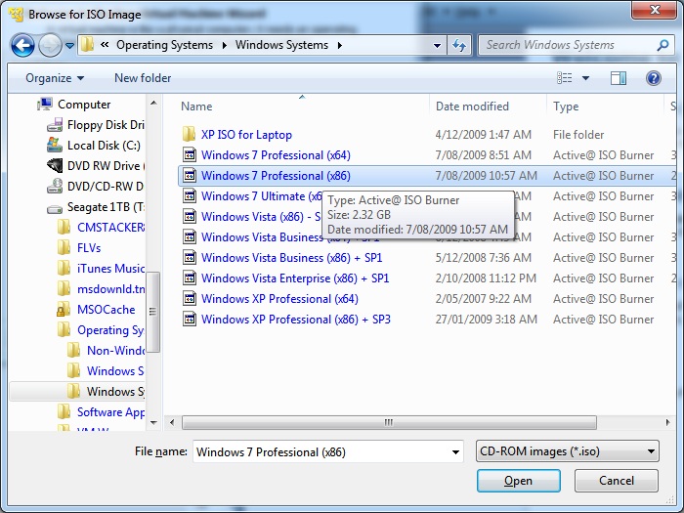The height and width of the screenshot is (513, 684).
Task: Open the recent locations dropdown arrow
Action: click(69, 45)
